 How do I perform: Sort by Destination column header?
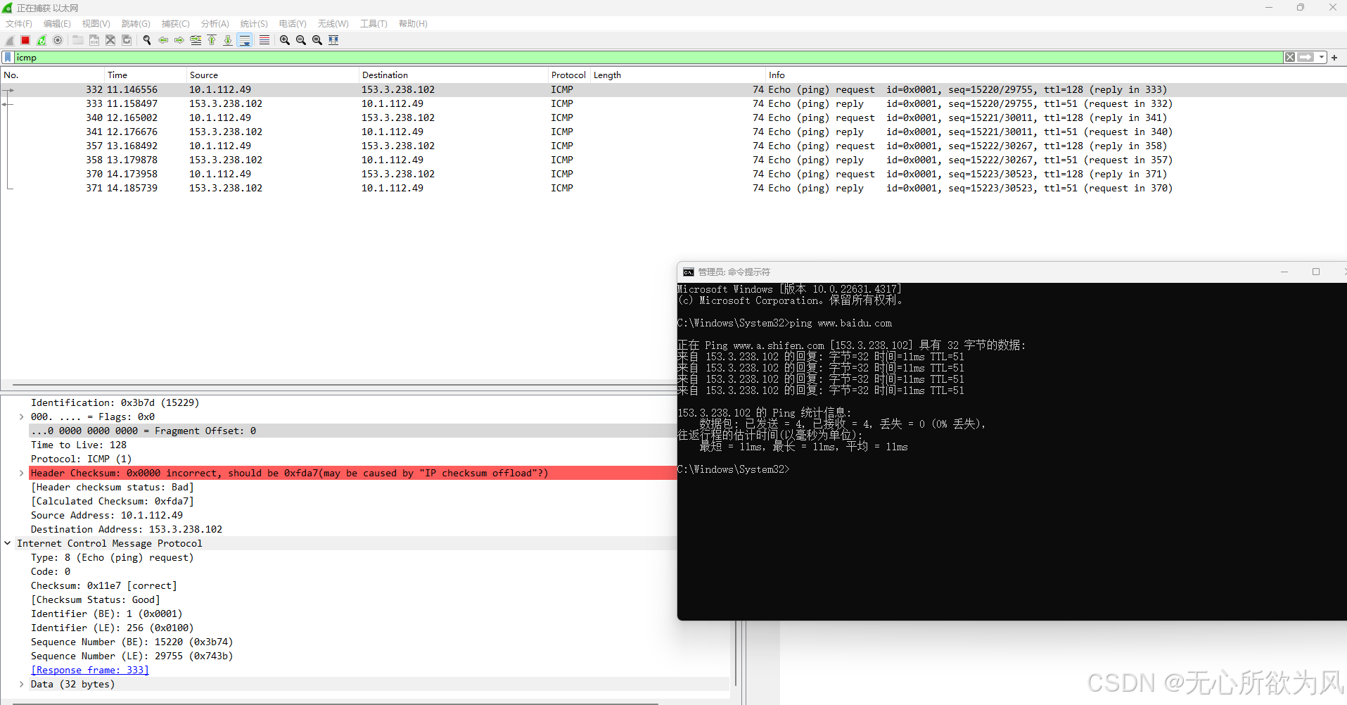click(x=454, y=75)
